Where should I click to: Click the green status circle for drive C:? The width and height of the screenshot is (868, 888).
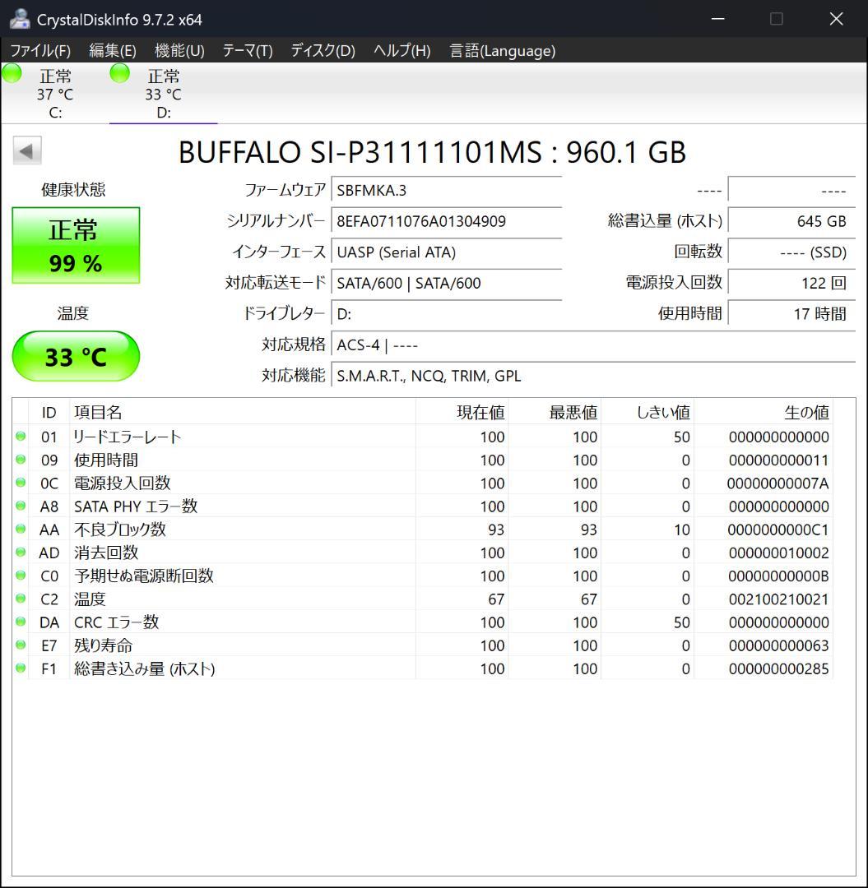(x=12, y=73)
